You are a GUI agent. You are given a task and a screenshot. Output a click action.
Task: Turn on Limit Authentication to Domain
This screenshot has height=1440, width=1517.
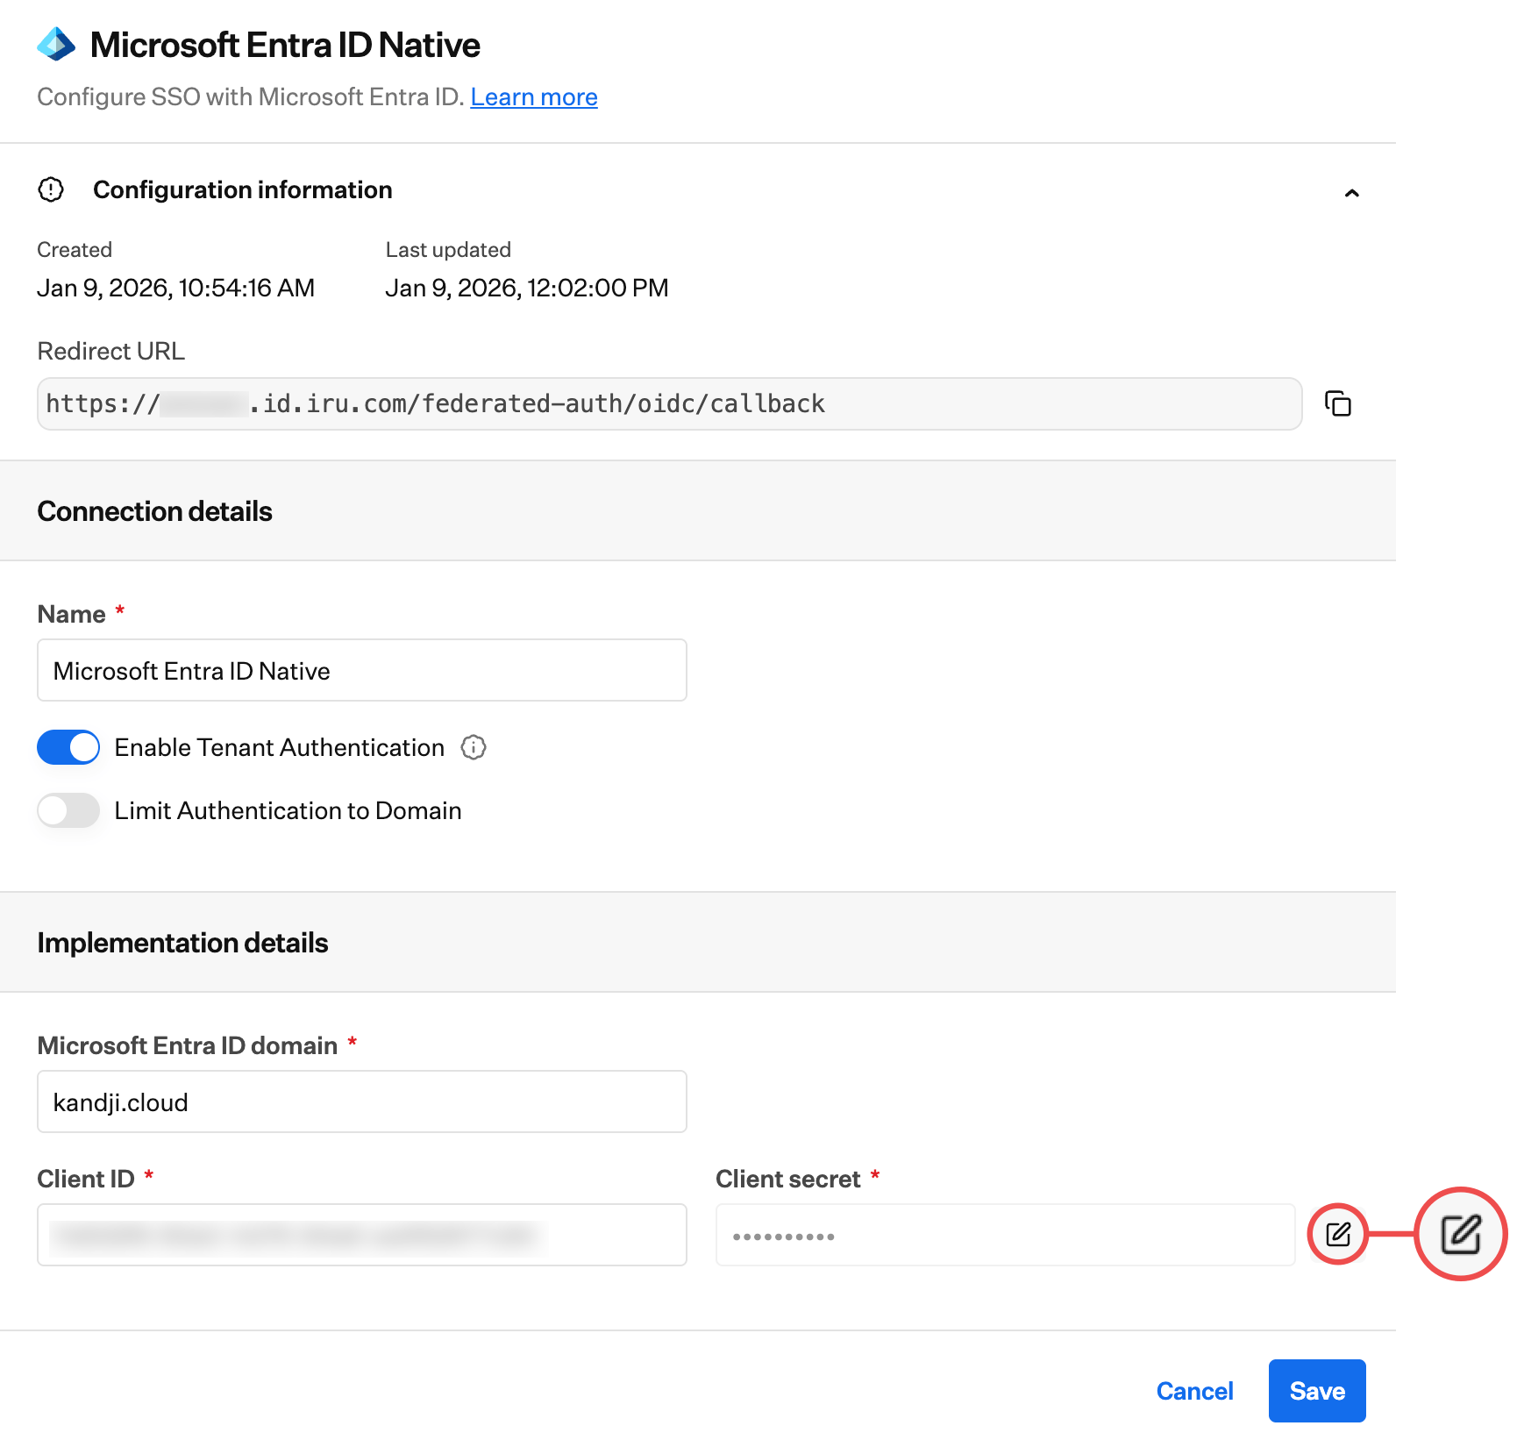pos(68,810)
